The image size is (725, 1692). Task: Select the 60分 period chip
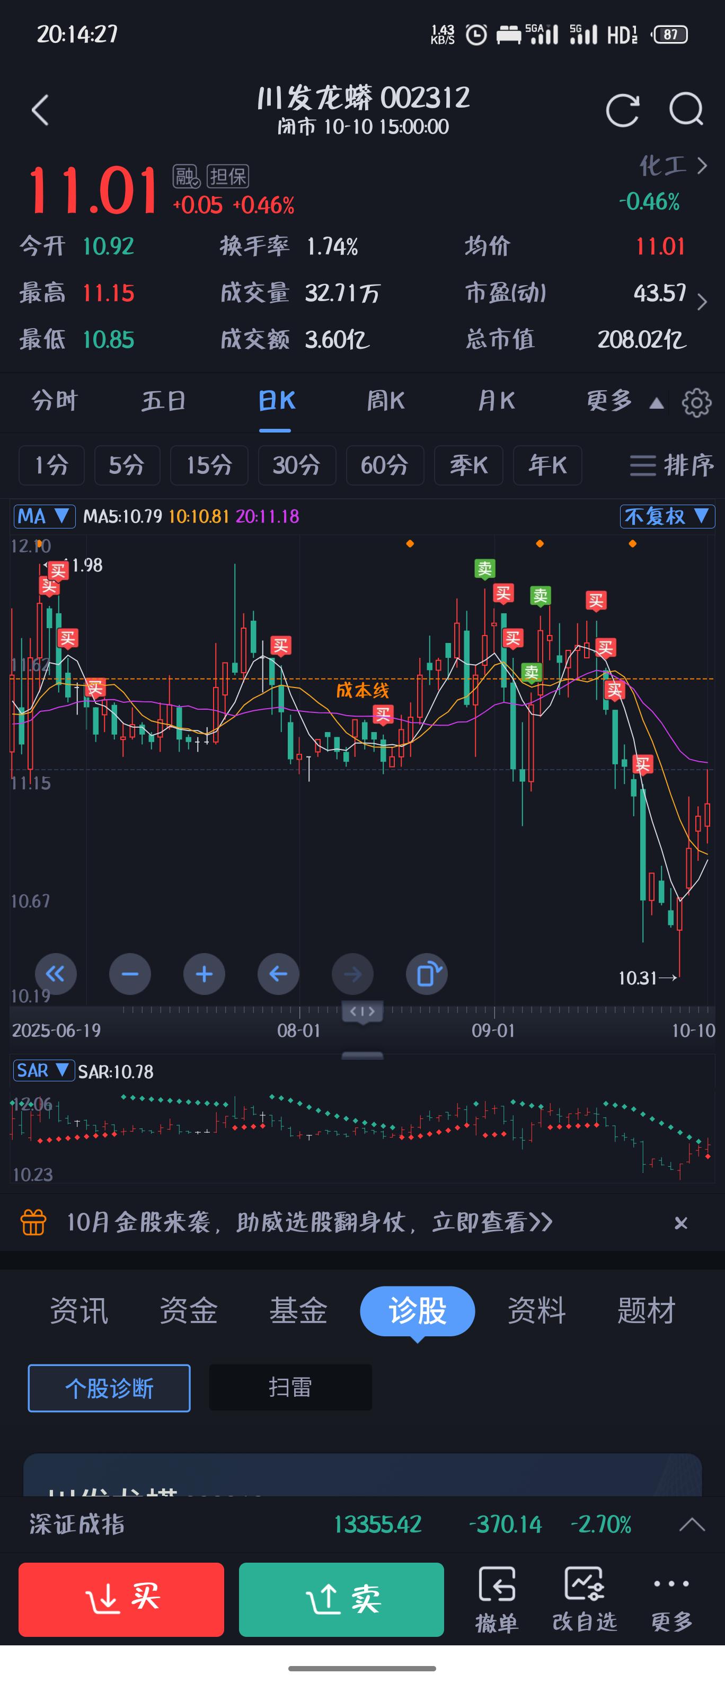(x=385, y=465)
